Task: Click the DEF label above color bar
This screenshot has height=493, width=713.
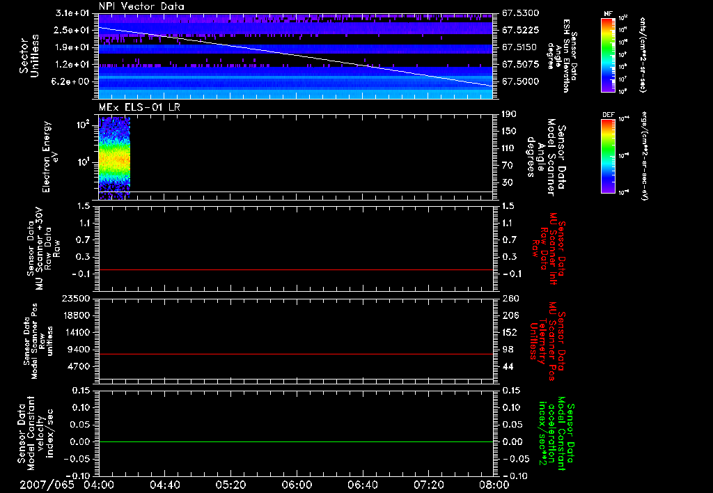Action: (x=608, y=115)
